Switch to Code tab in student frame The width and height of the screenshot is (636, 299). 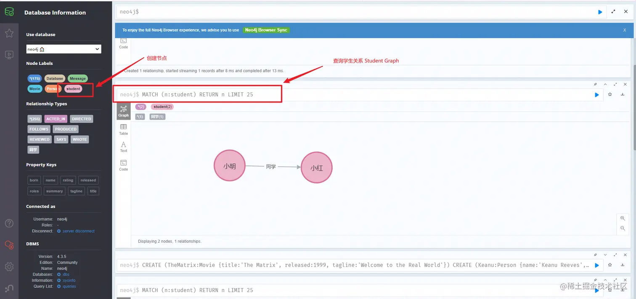(123, 165)
